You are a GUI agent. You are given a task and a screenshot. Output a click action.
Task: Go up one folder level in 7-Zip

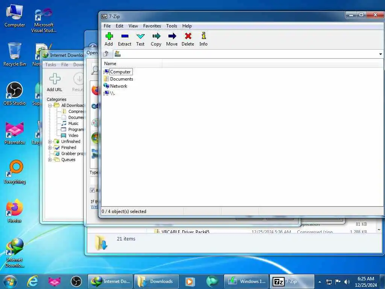[x=106, y=54]
